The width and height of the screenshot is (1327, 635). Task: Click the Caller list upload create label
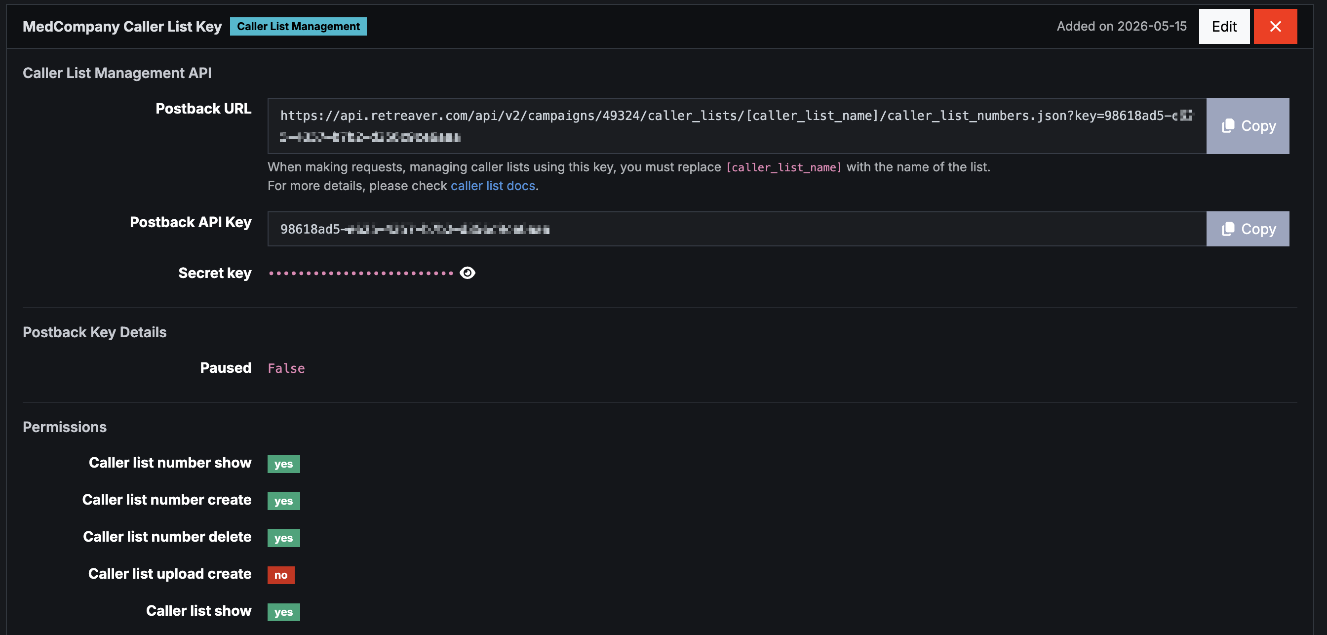click(x=170, y=574)
